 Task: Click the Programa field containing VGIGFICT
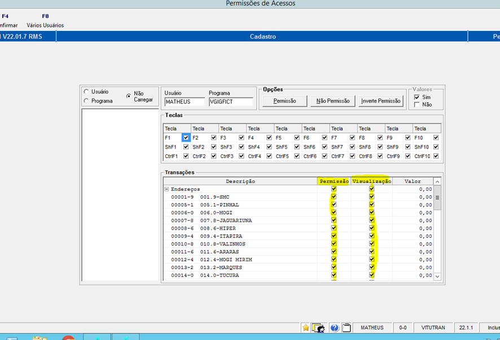pyautogui.click(x=231, y=102)
